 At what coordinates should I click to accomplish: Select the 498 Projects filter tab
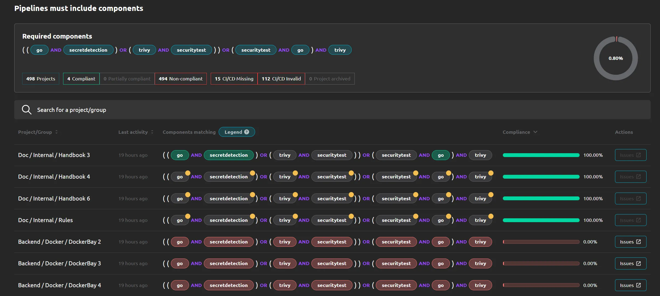pyautogui.click(x=41, y=79)
